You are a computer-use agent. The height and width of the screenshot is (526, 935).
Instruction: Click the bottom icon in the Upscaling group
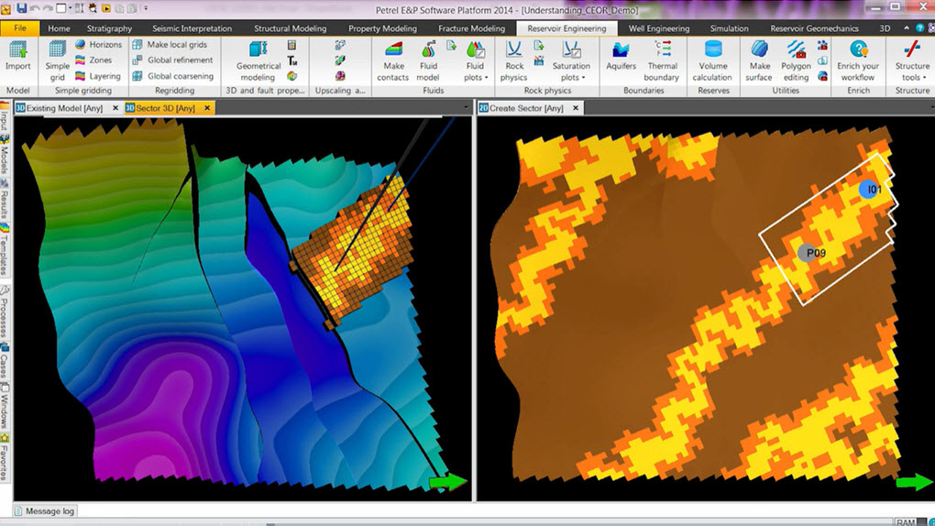340,76
